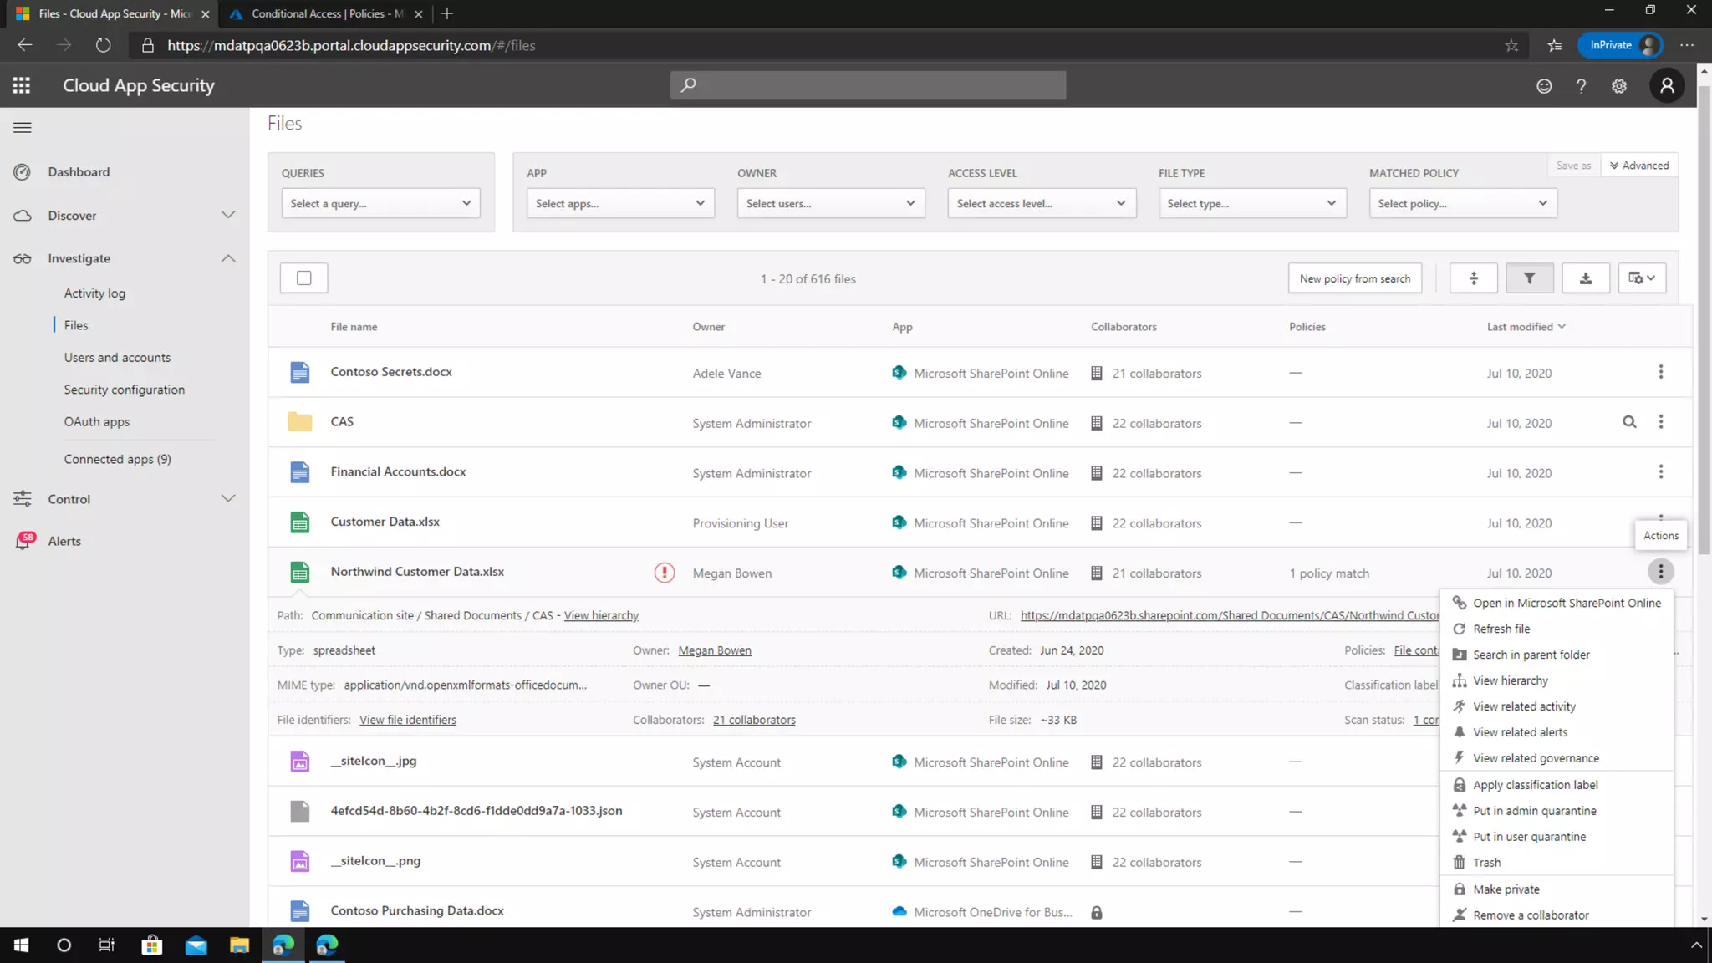Open the Select apps dropdown
Viewport: 1712px width, 963px height.
point(619,203)
